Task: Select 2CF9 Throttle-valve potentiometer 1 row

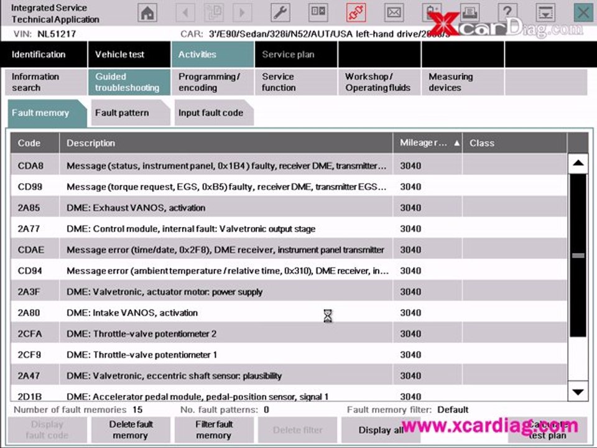Action: click(289, 355)
